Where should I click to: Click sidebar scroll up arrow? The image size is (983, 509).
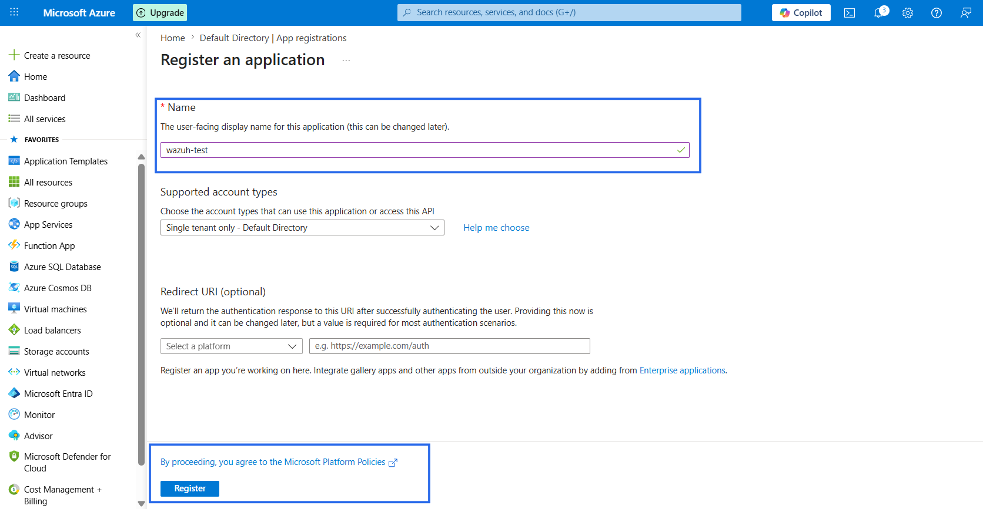141,157
